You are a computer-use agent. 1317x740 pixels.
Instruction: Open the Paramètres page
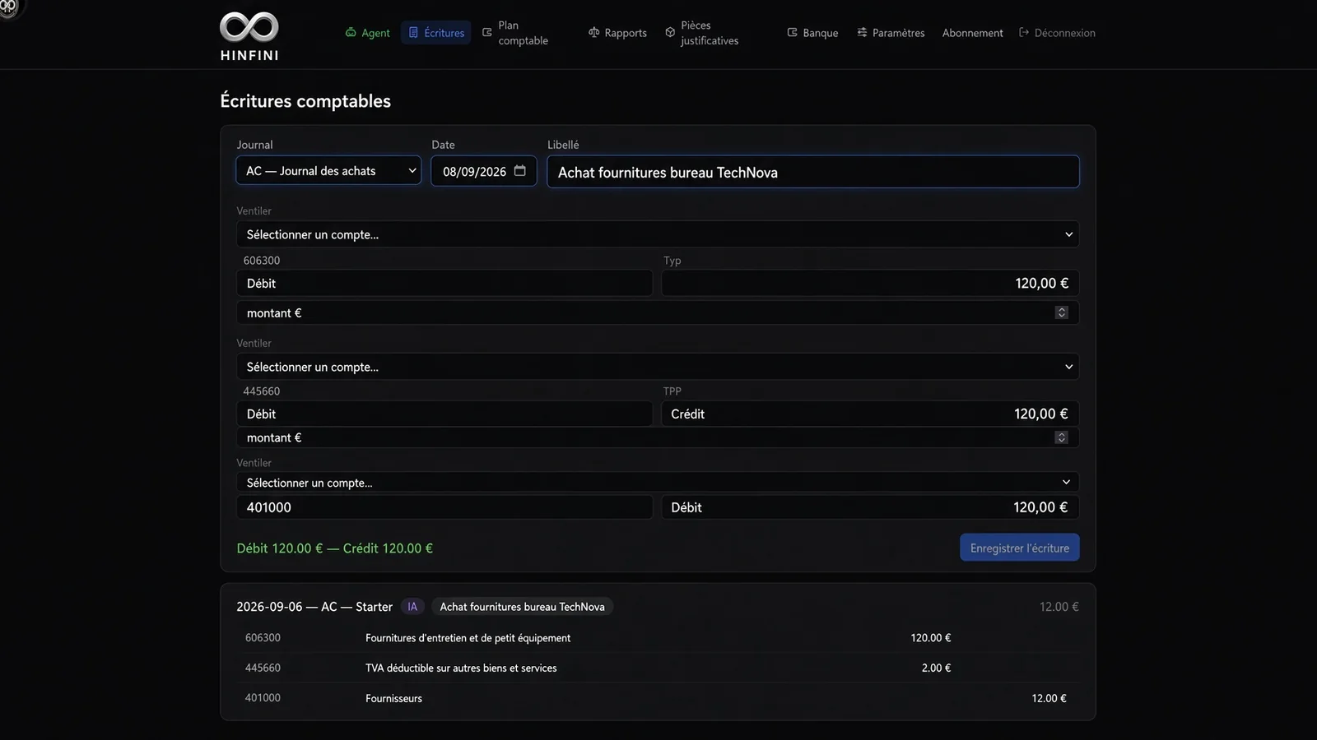(x=891, y=33)
